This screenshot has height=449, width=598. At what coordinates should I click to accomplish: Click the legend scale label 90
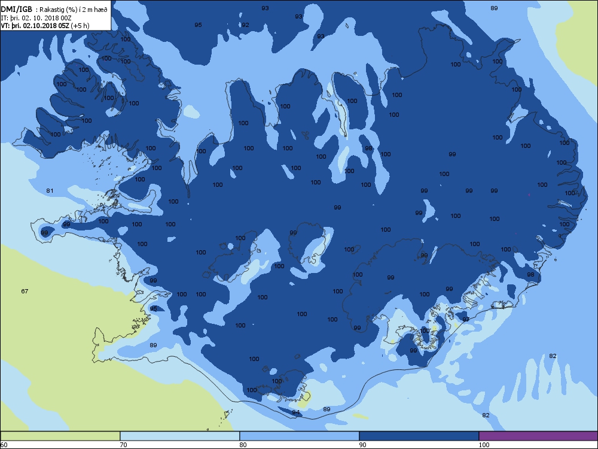pos(362,445)
